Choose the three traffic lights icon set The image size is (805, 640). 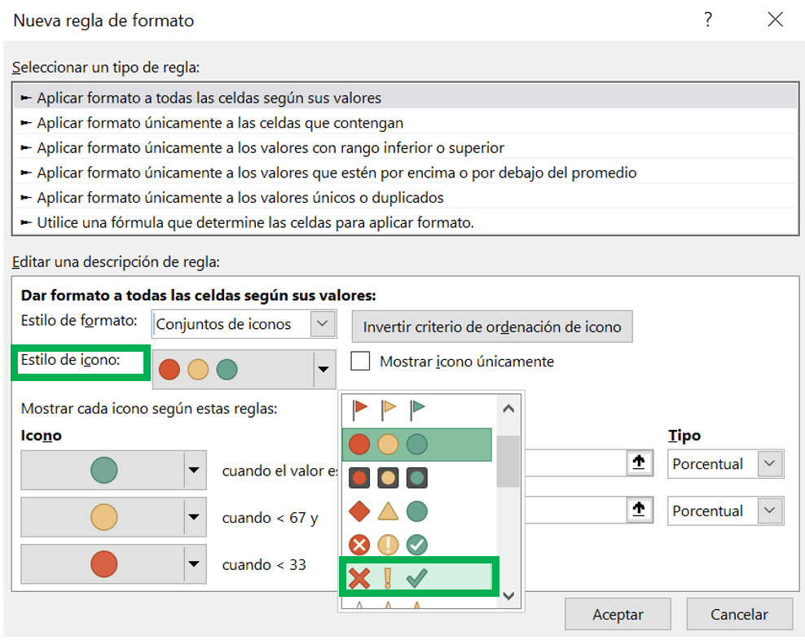[x=416, y=445]
